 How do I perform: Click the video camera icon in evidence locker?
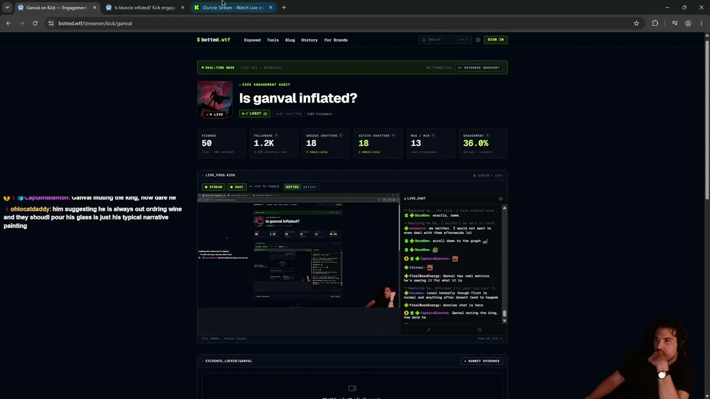pyautogui.click(x=352, y=388)
